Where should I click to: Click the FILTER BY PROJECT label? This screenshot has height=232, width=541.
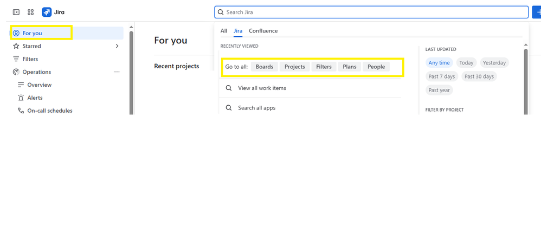445,110
